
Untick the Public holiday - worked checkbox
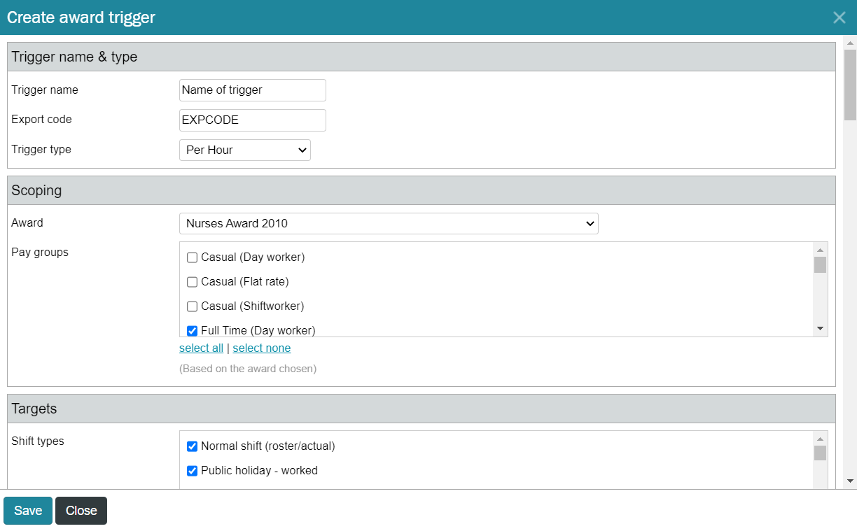point(192,471)
